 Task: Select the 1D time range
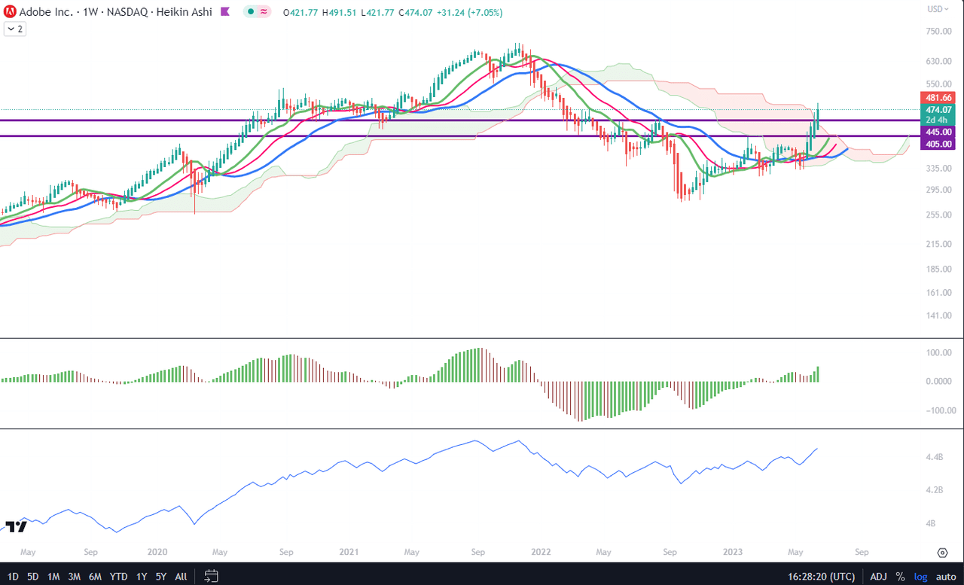coord(13,577)
